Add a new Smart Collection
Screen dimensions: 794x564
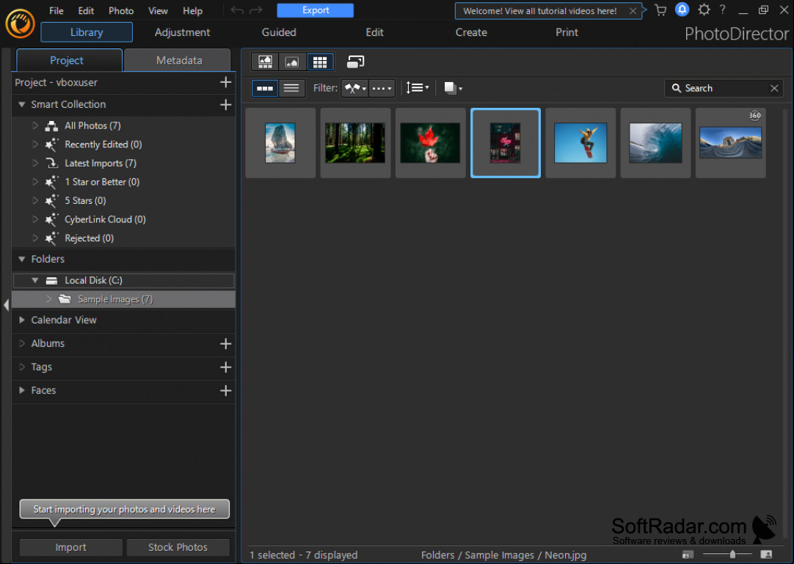click(226, 104)
